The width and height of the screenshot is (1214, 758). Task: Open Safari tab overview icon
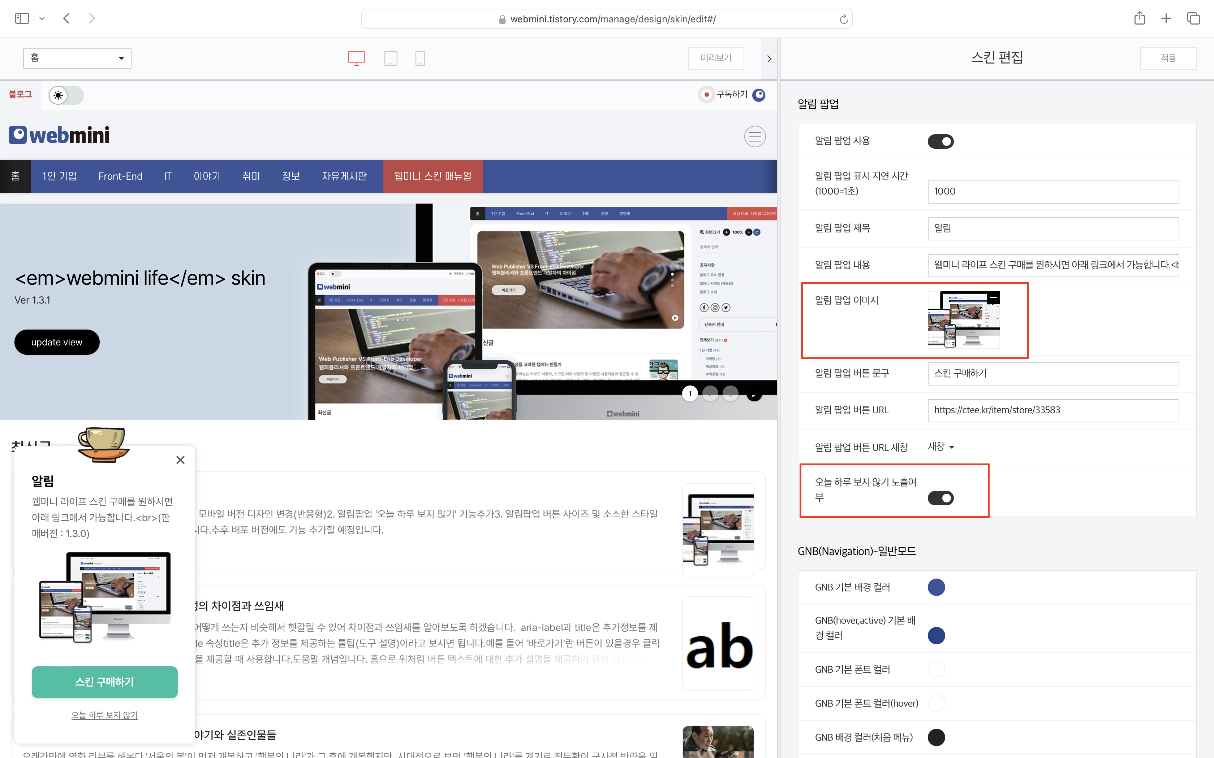click(1193, 18)
